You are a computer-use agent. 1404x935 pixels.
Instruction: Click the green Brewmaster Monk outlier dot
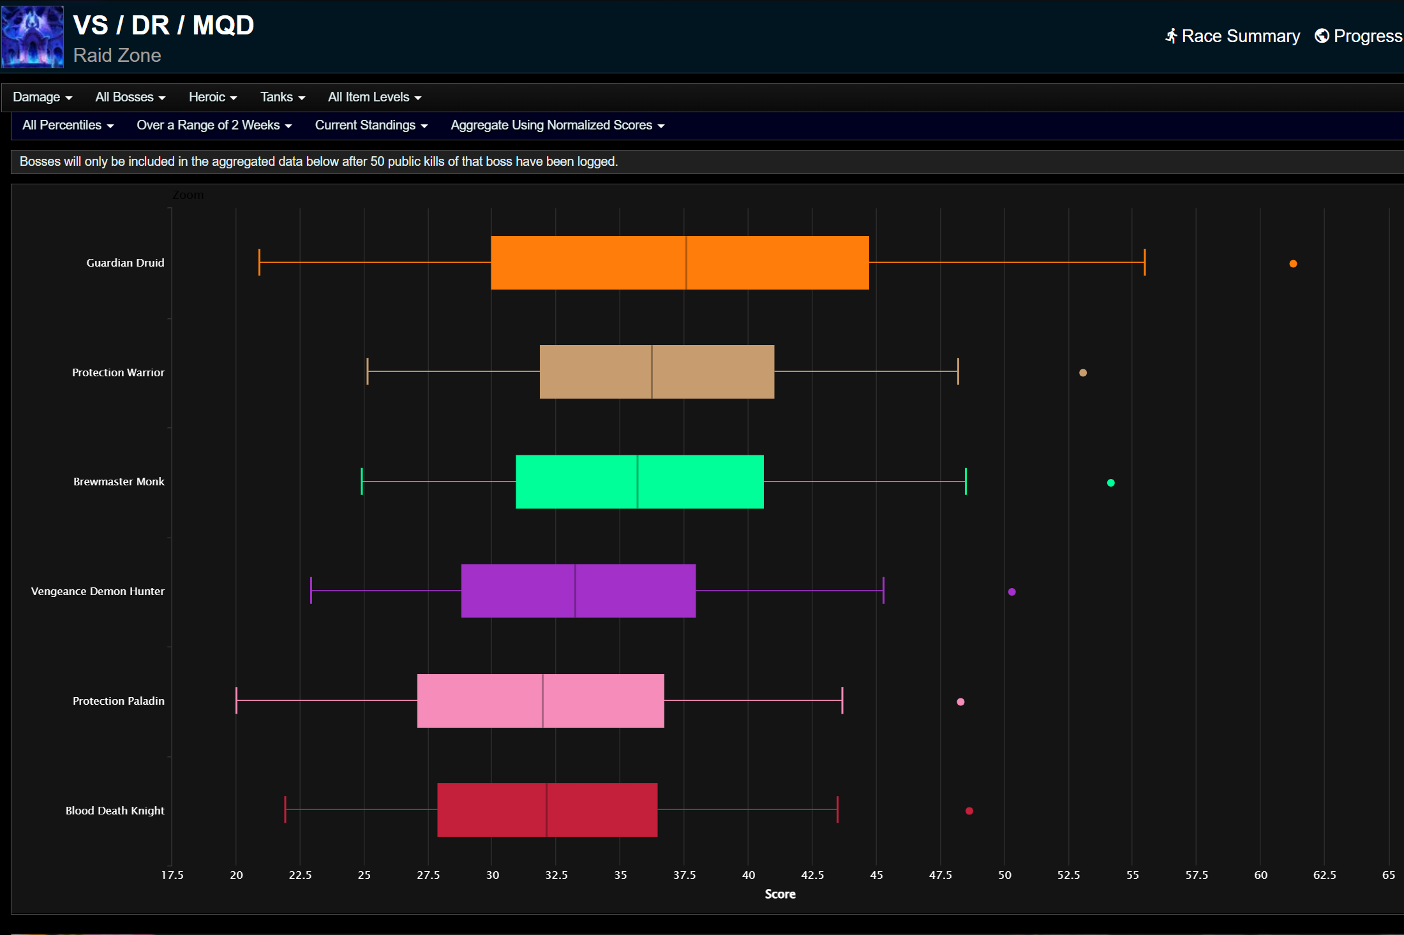click(x=1110, y=483)
